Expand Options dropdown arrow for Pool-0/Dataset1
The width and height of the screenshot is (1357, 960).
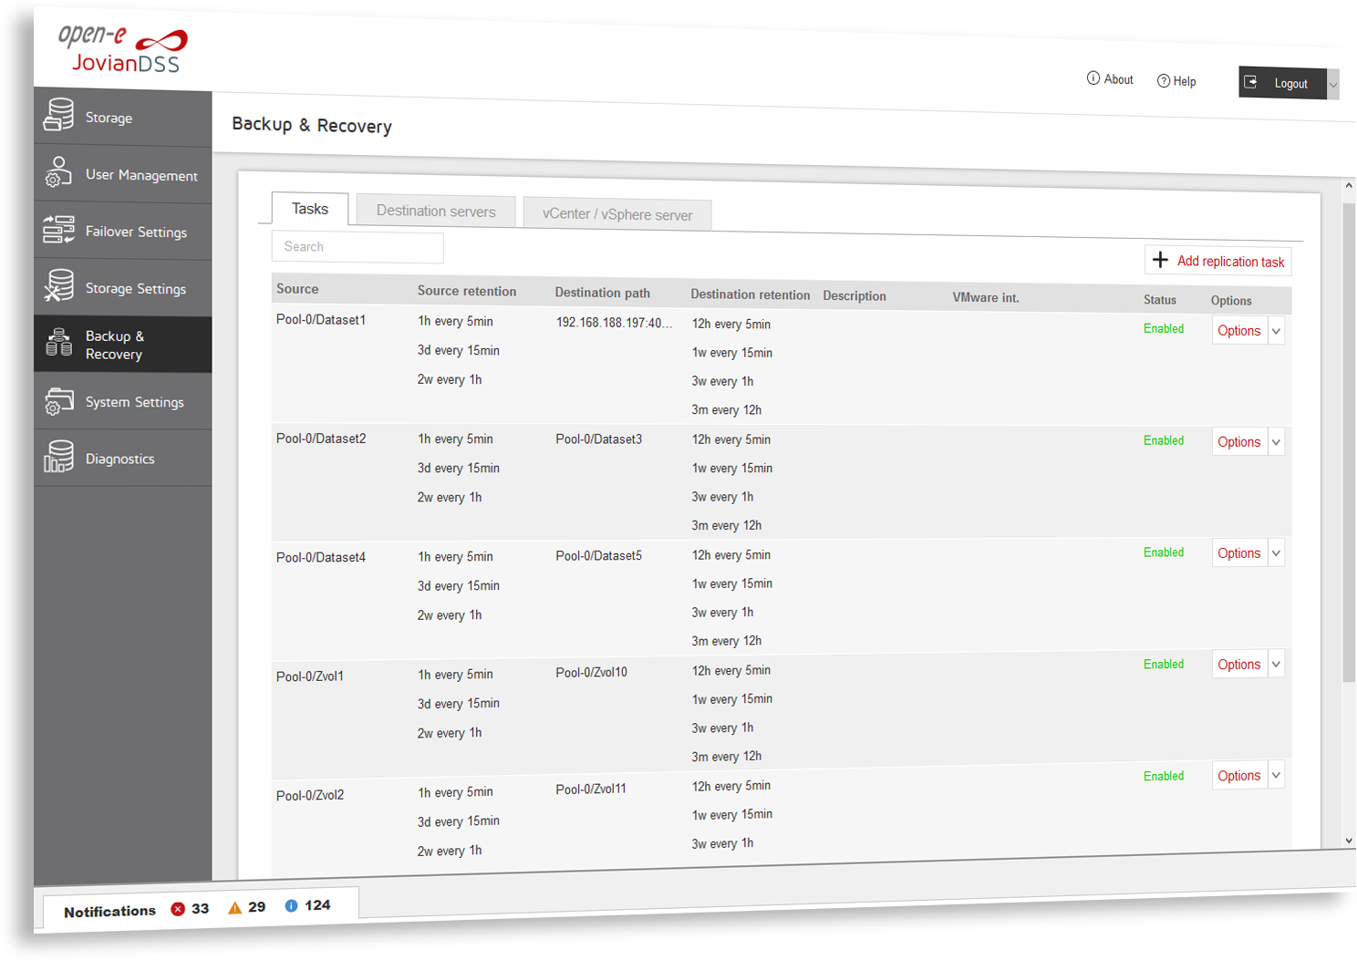click(1276, 332)
